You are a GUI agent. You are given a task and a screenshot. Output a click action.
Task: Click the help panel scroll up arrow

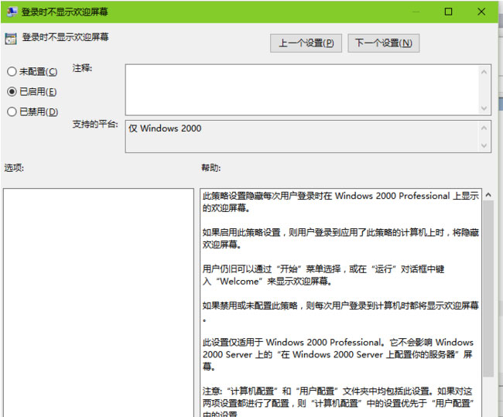click(488, 195)
